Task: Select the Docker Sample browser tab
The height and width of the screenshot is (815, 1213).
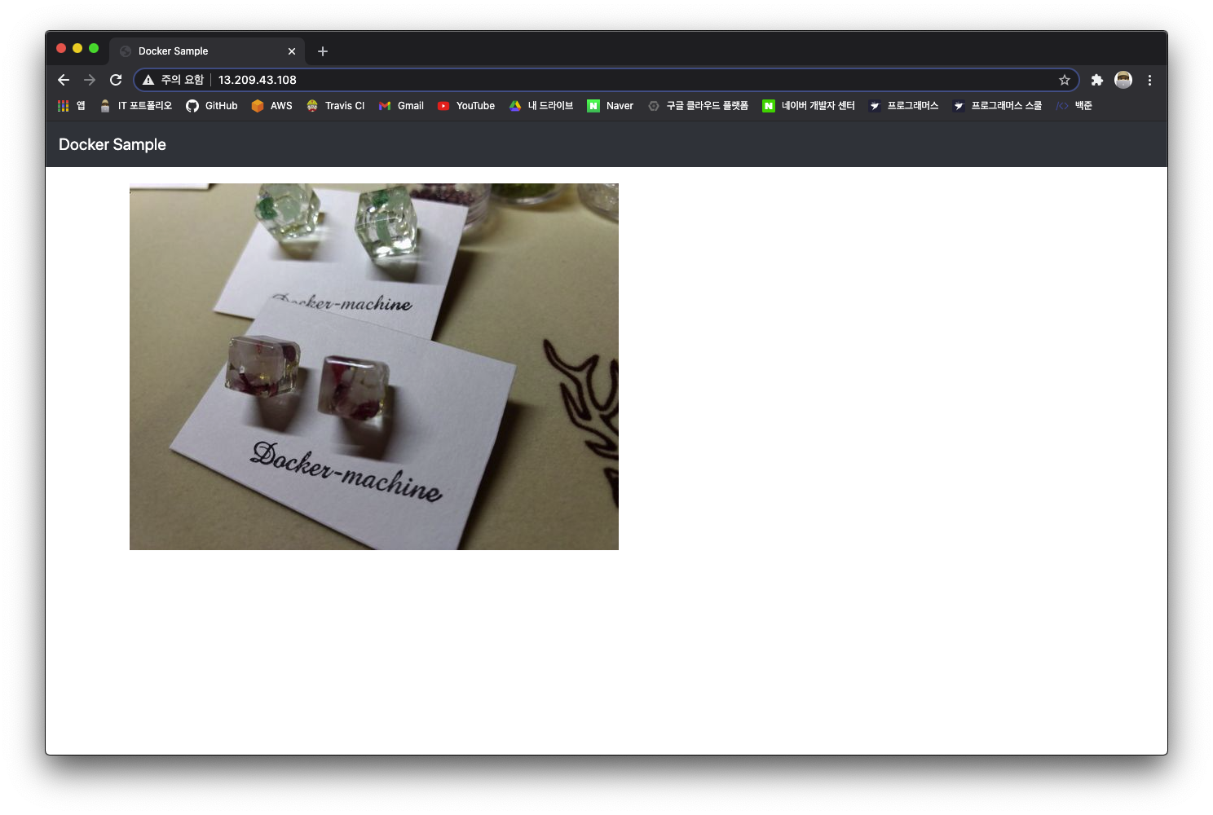Action: [207, 51]
